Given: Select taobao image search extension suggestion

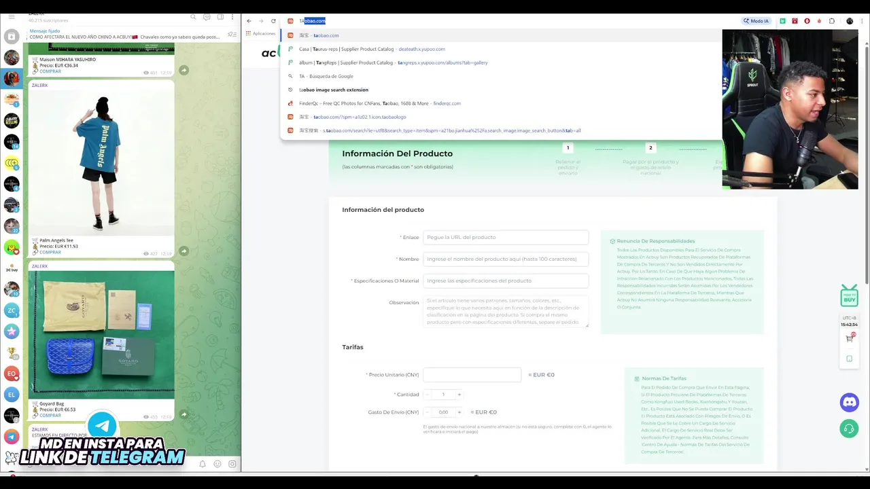Looking at the screenshot, I should click(501, 90).
